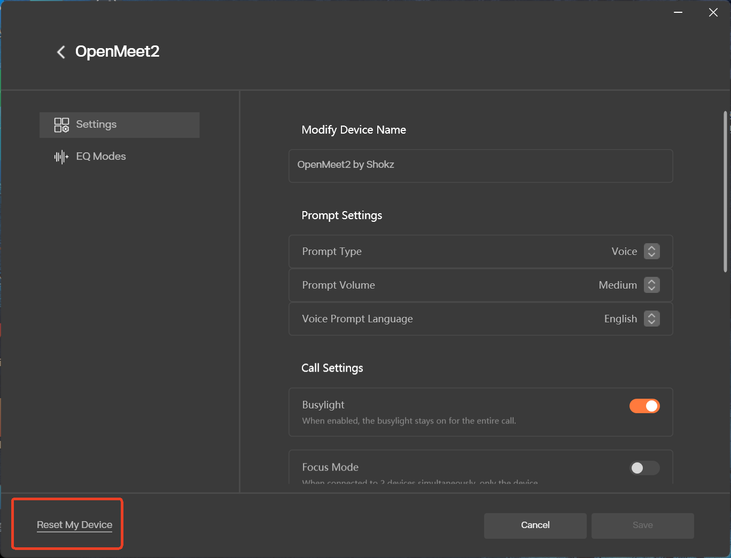Viewport: 731px width, 558px height.
Task: Click the Call Settings heading
Action: [332, 368]
